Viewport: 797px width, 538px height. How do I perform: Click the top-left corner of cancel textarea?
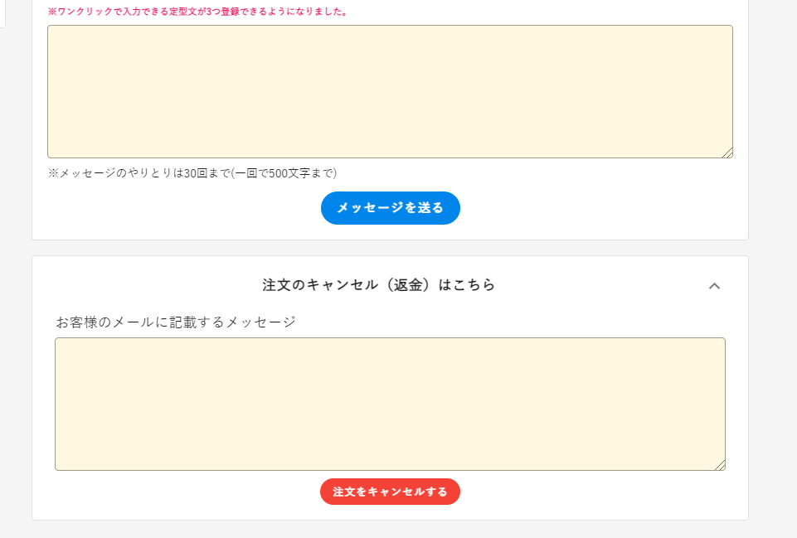pyautogui.click(x=59, y=342)
